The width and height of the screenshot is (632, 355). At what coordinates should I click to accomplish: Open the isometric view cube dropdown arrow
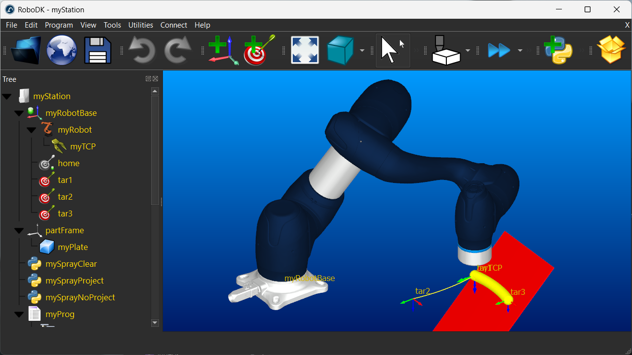point(362,50)
